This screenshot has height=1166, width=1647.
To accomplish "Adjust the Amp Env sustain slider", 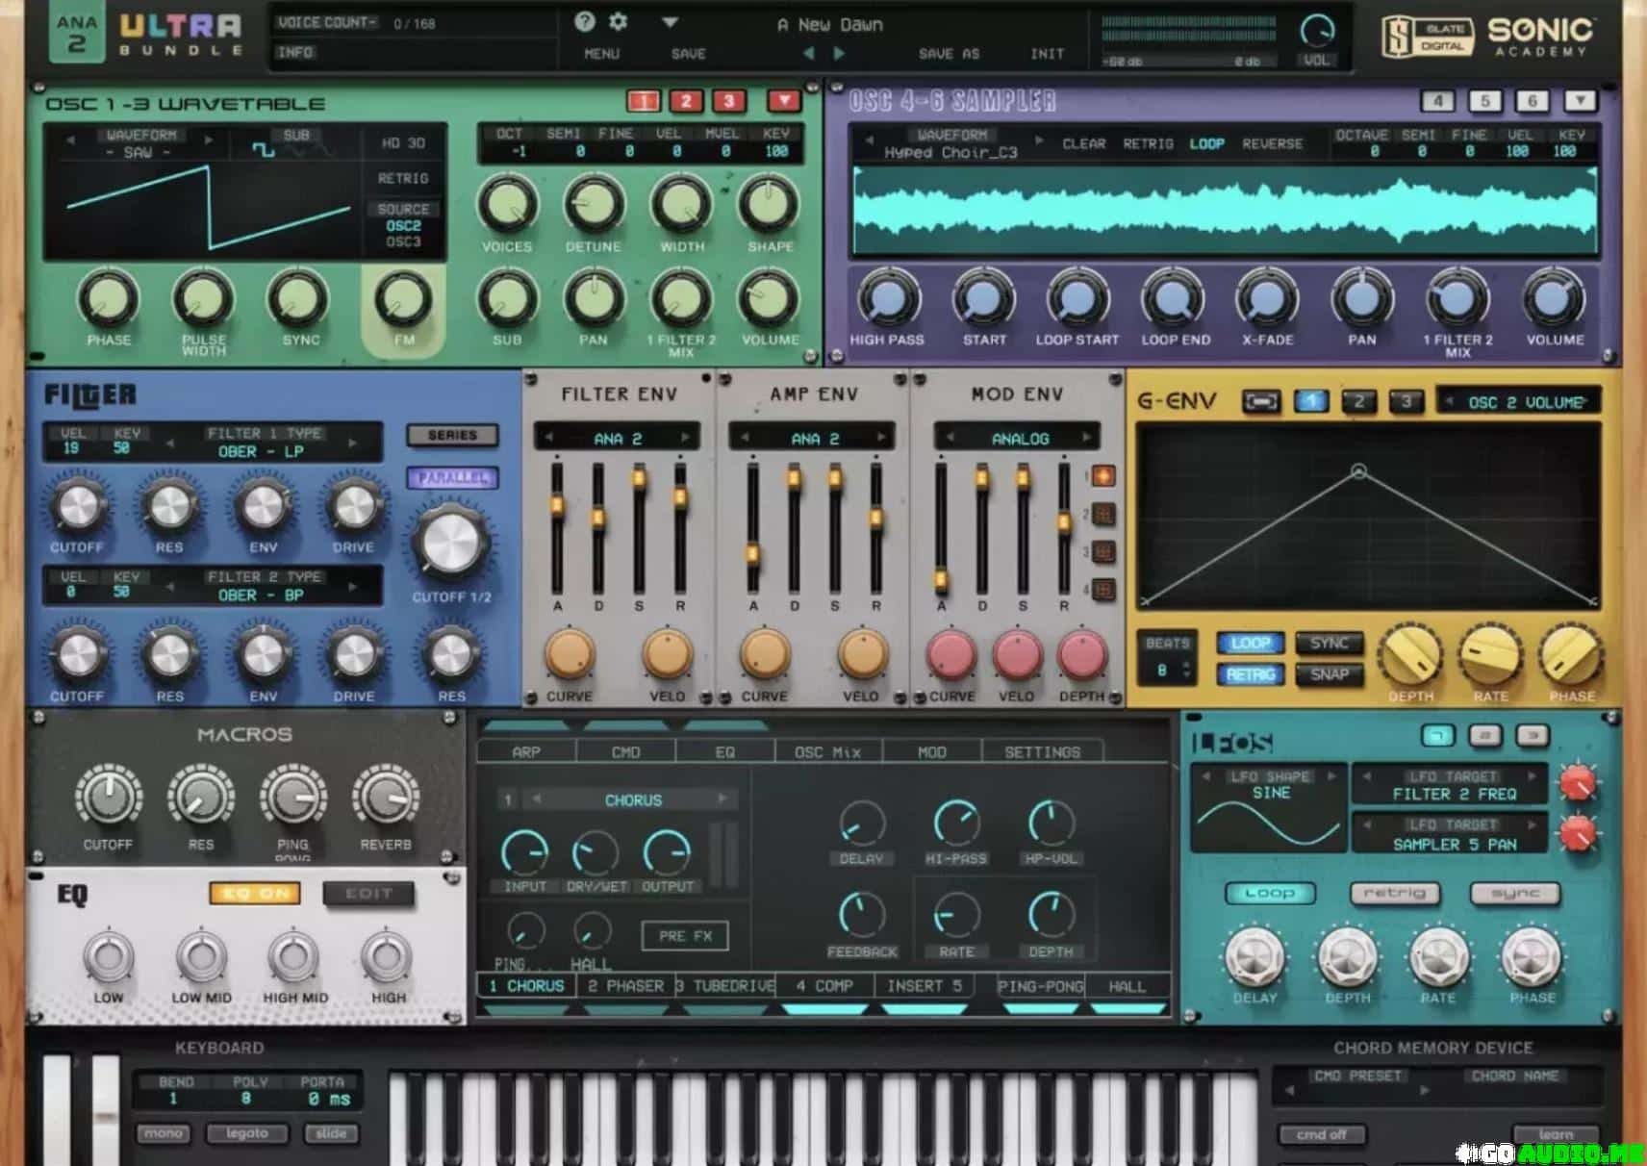I will click(834, 479).
